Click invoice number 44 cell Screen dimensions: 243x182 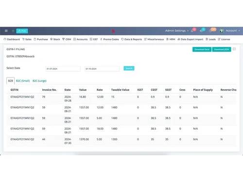[x=44, y=139]
